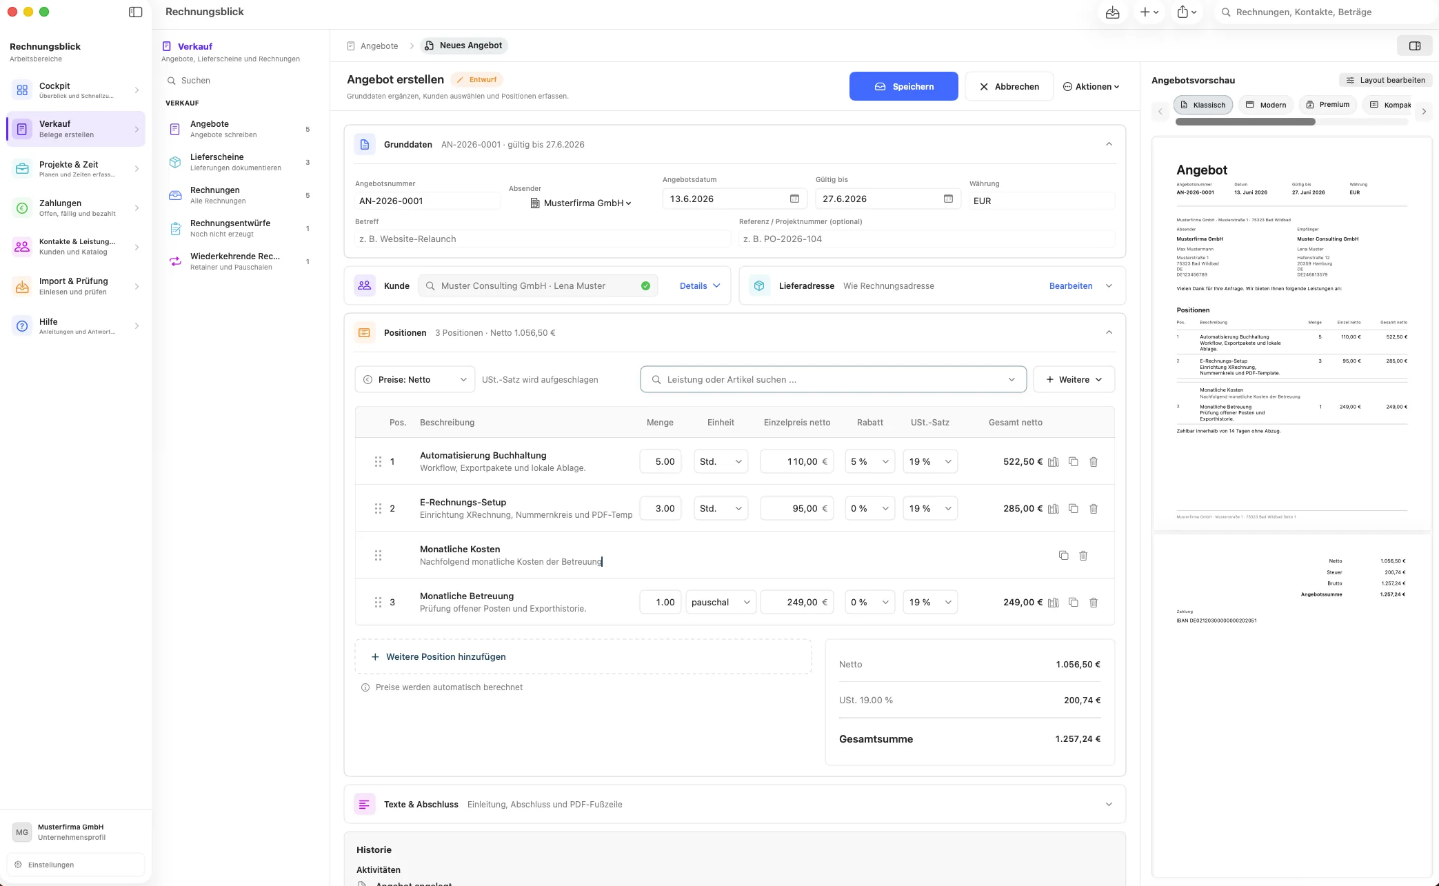The height and width of the screenshot is (886, 1439).
Task: Expand the Texte & Abschluss section
Action: (1109, 805)
